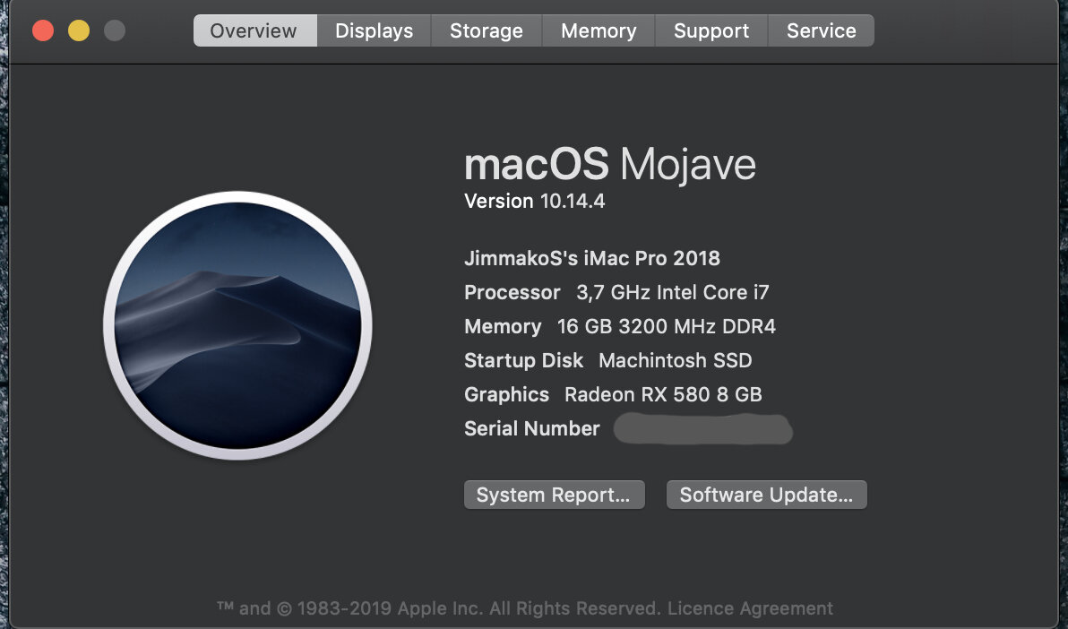
Task: Click the macOS Mojave dune logo image
Action: 237,326
